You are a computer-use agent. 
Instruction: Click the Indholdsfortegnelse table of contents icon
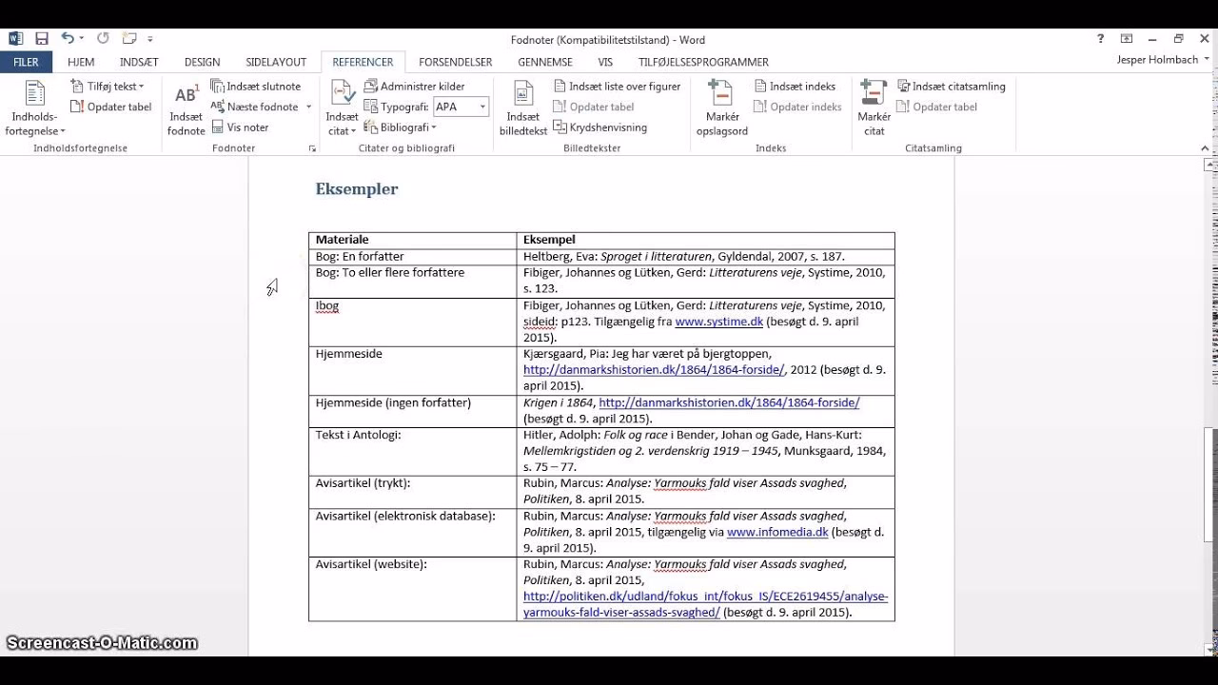coord(35,95)
